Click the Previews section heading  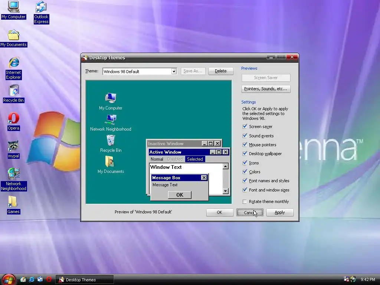click(x=249, y=68)
